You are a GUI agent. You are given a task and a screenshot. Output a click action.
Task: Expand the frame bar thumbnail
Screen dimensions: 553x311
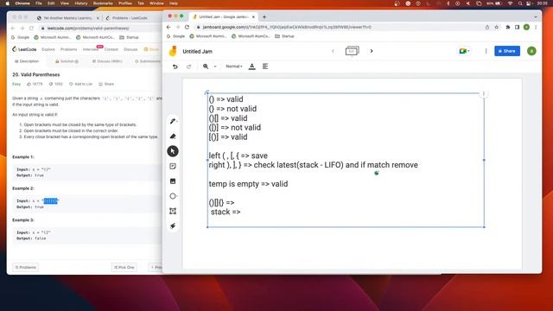(x=352, y=51)
